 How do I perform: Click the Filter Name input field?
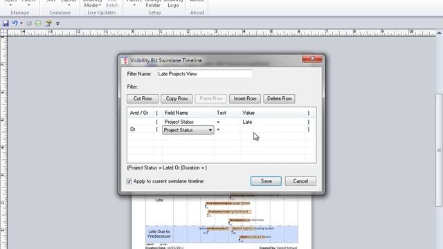click(204, 74)
